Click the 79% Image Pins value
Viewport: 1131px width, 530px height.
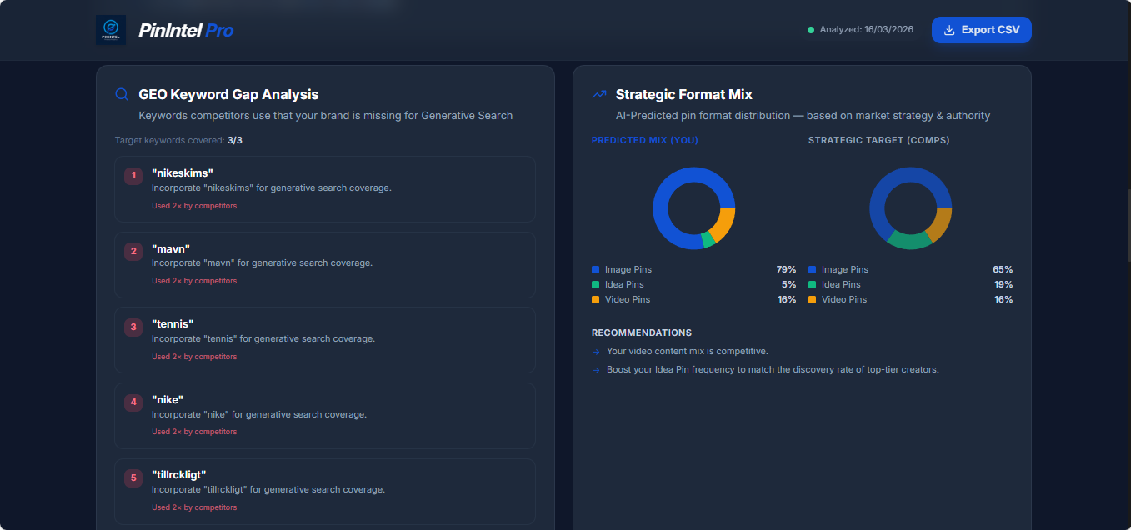click(x=786, y=270)
